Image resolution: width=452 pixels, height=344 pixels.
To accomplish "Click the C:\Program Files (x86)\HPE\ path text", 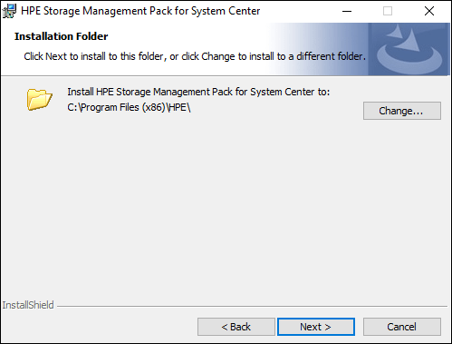I will pyautogui.click(x=129, y=107).
